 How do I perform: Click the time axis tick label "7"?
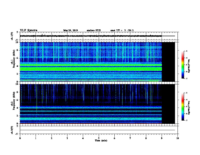130,138
